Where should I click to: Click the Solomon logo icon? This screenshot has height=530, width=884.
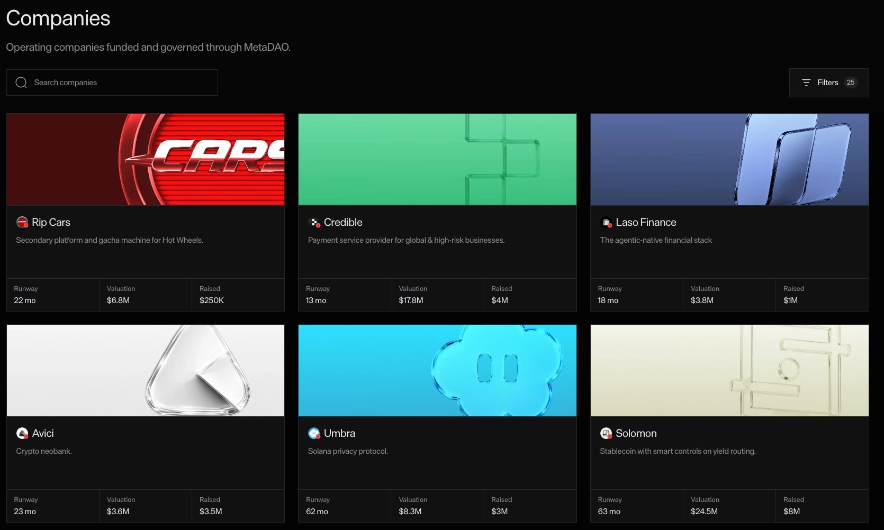tap(606, 433)
